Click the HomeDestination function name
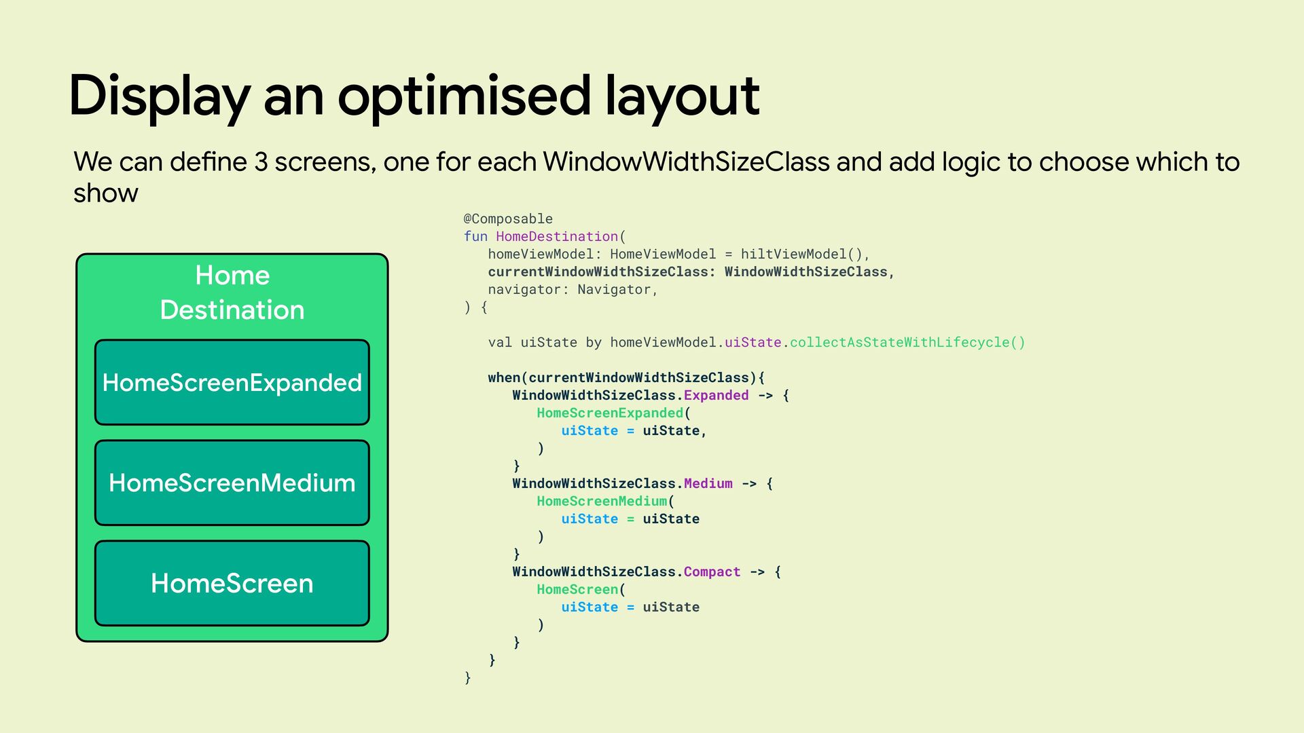 click(x=557, y=236)
